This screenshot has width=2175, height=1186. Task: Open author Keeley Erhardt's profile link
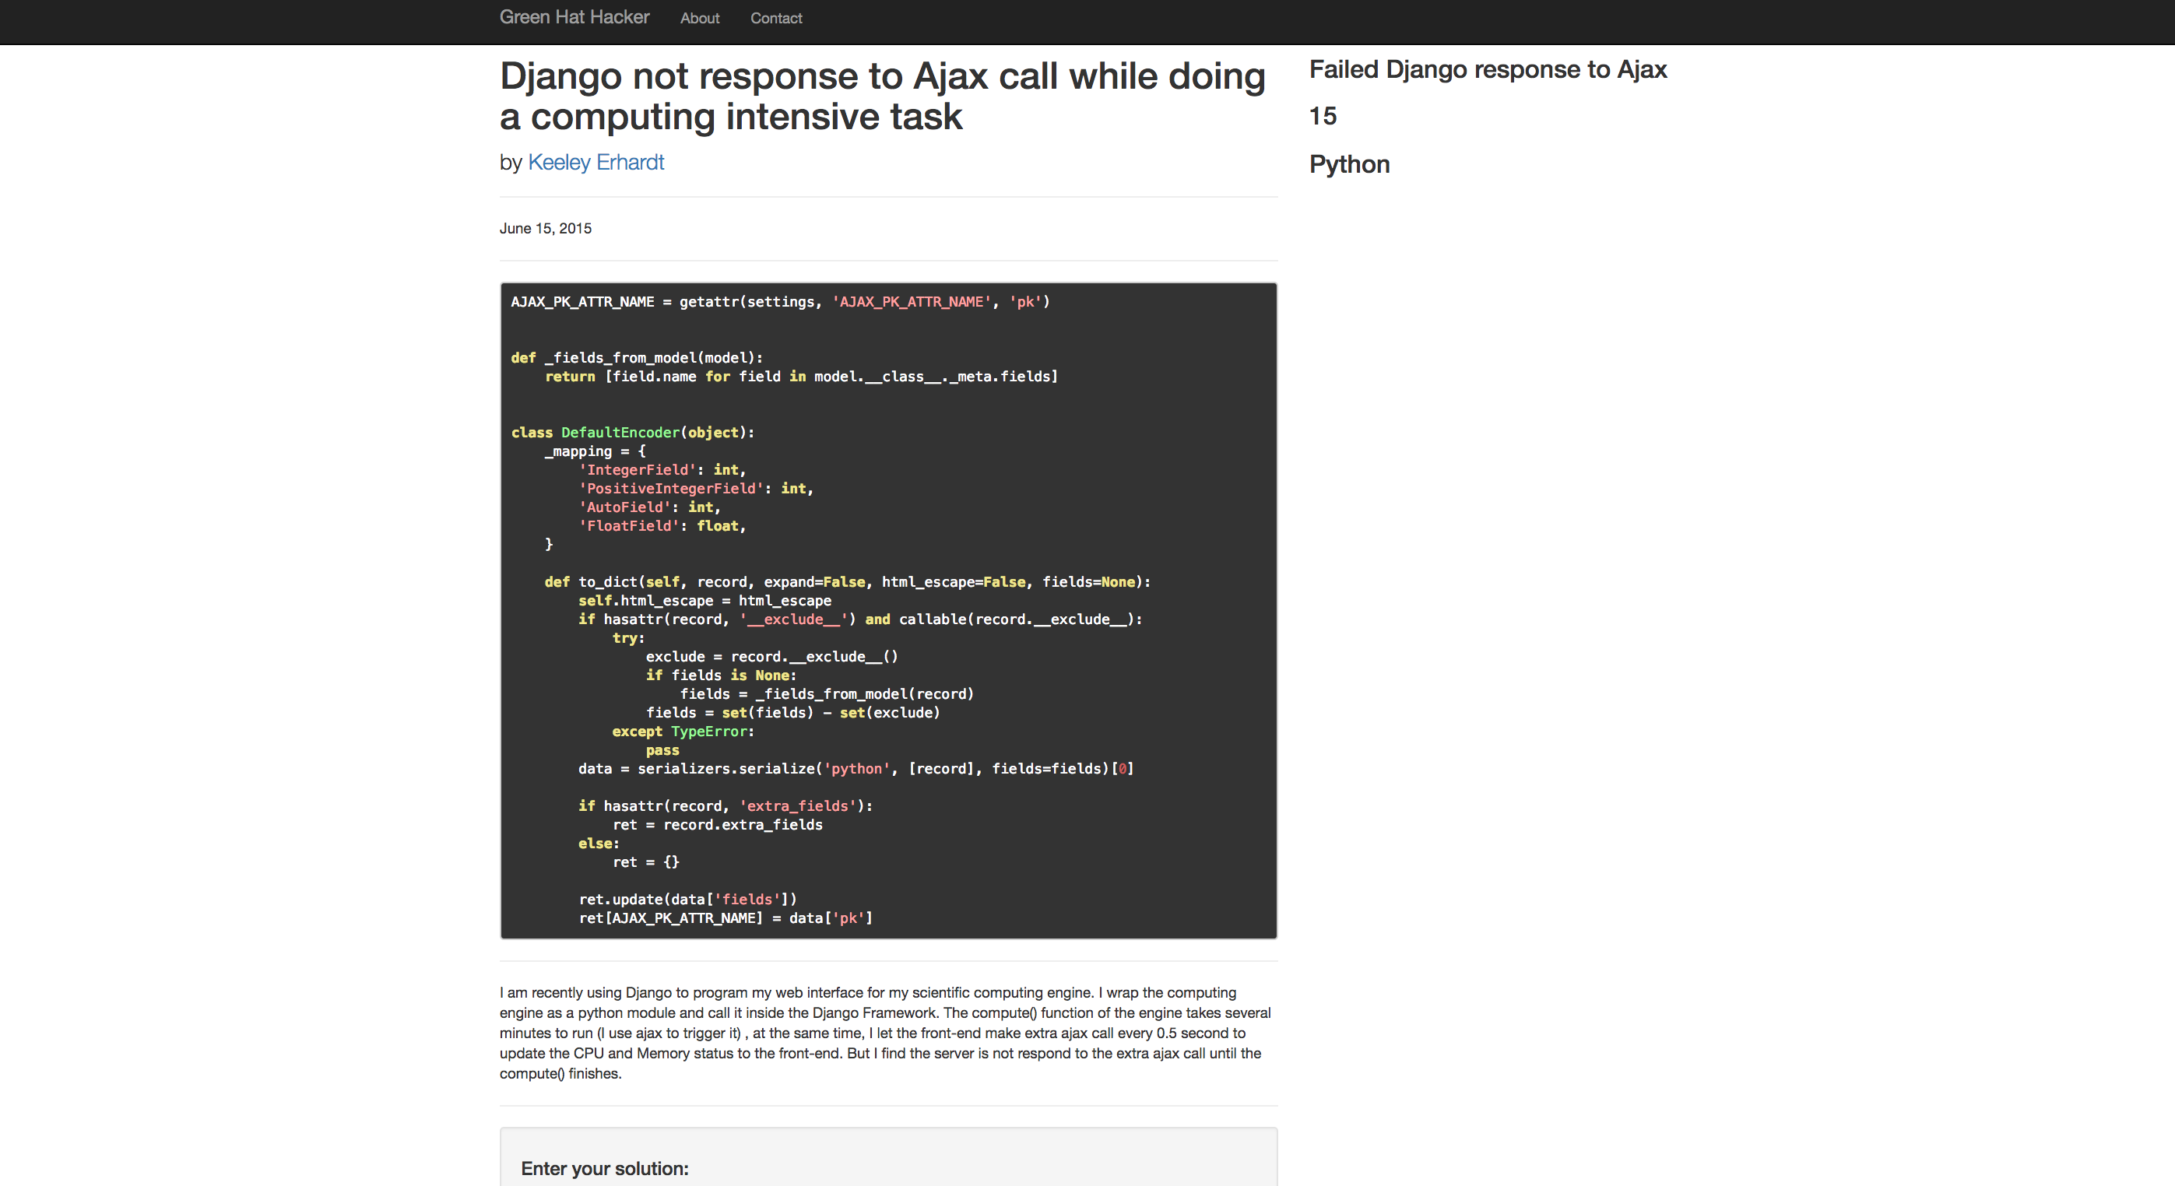(x=596, y=162)
